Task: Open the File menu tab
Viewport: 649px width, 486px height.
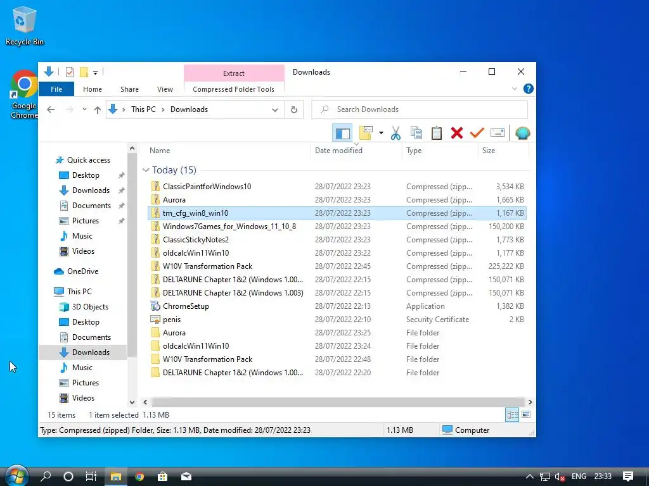Action: coord(56,89)
